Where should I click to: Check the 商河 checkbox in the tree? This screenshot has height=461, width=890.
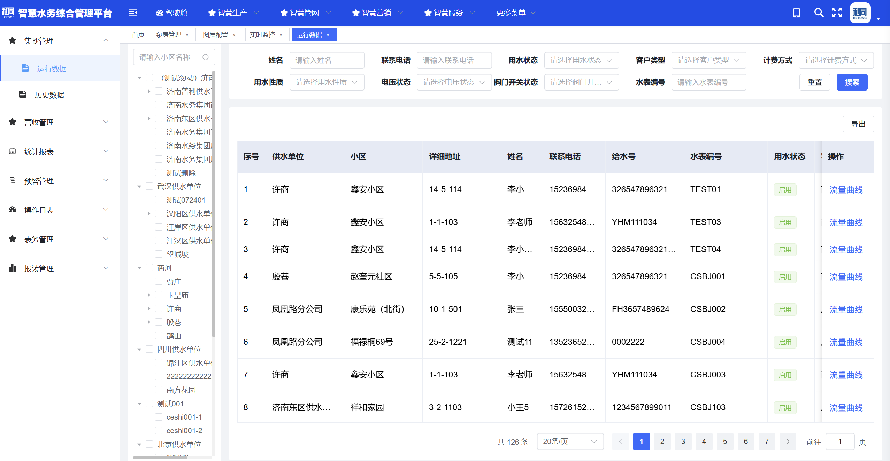pos(149,267)
